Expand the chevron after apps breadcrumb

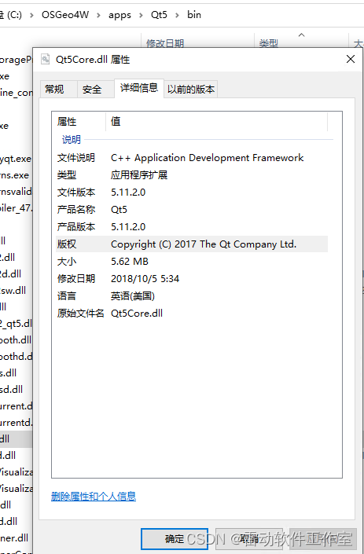pyautogui.click(x=141, y=15)
